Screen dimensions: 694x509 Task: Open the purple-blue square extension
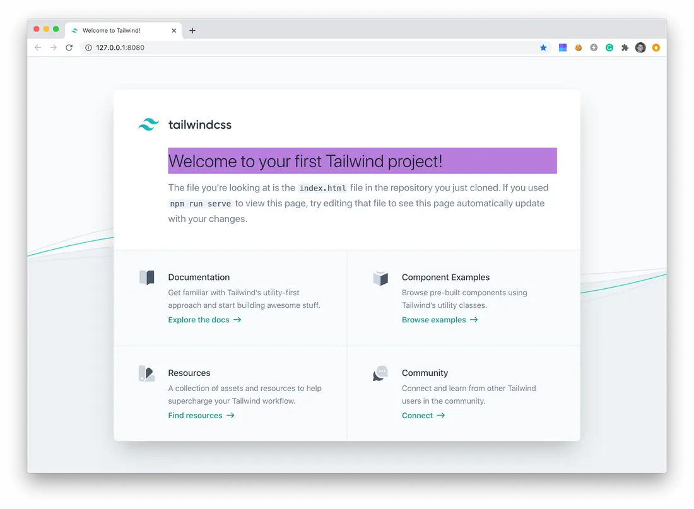563,48
